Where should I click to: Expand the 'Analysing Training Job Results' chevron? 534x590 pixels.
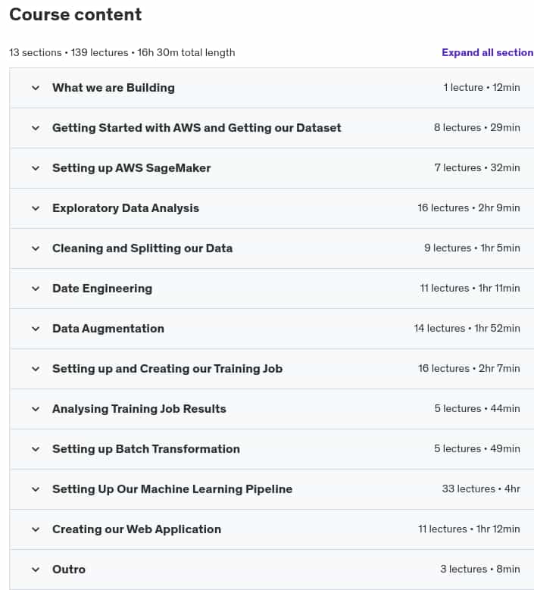(36, 409)
